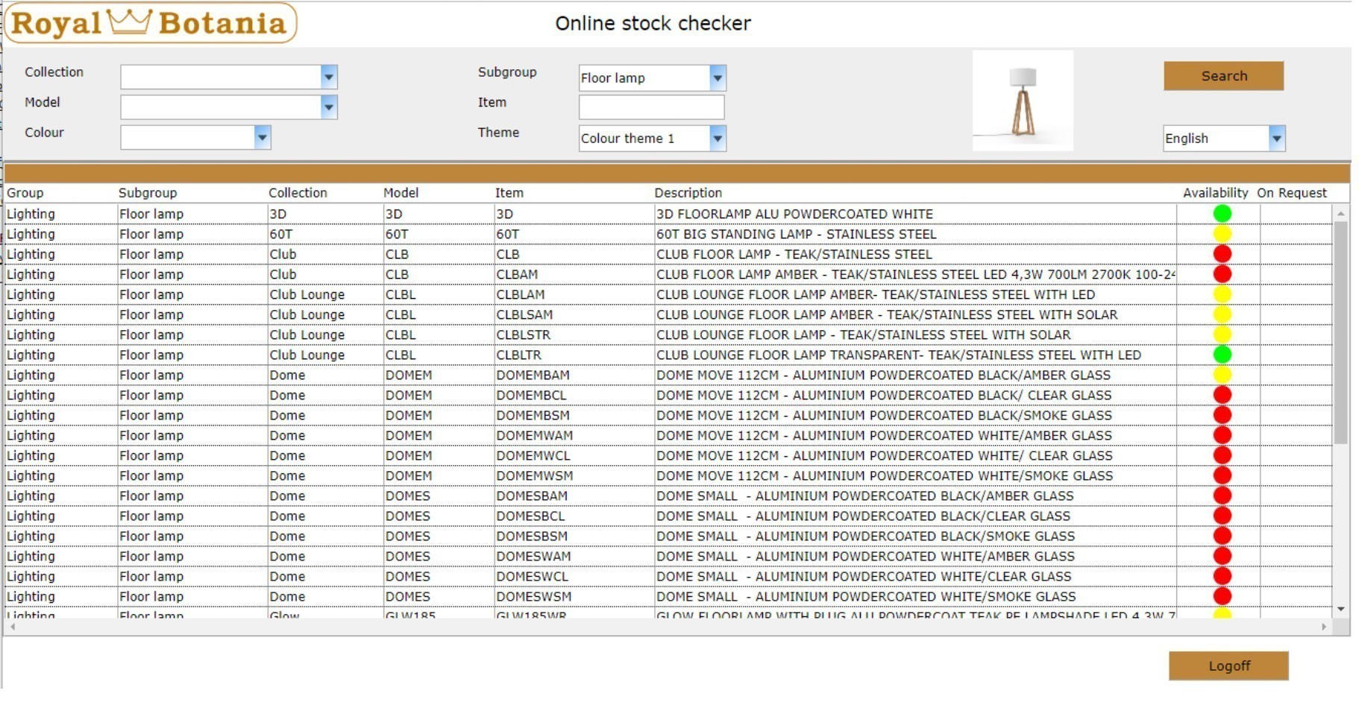
Task: Click red availability dot for DOMESBAM row
Action: [x=1222, y=496]
